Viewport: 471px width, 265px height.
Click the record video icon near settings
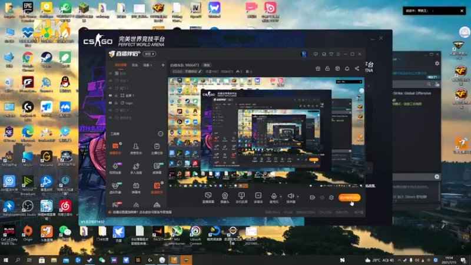pos(313,197)
